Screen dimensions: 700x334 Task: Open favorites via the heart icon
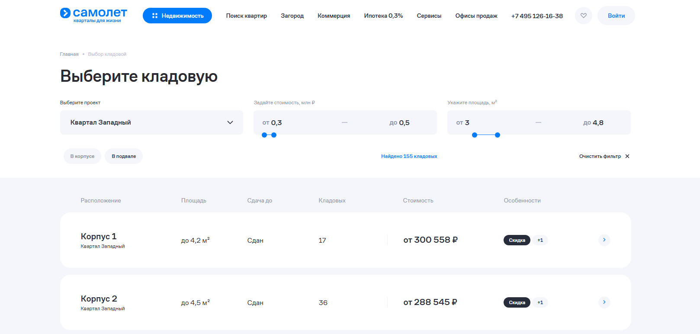coord(584,16)
